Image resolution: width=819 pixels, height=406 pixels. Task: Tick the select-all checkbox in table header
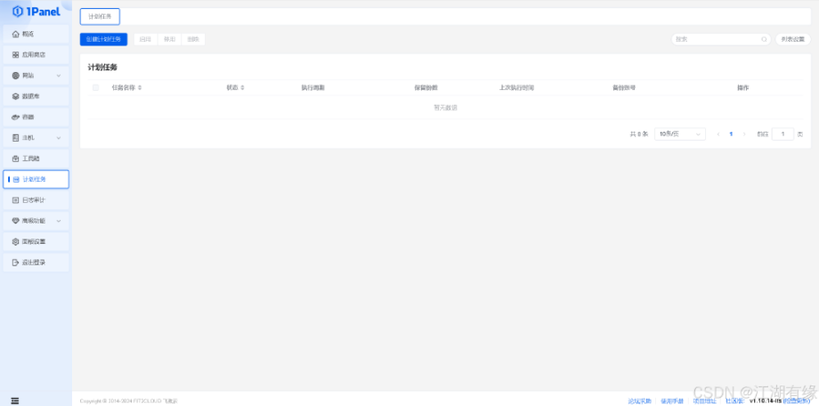(95, 88)
